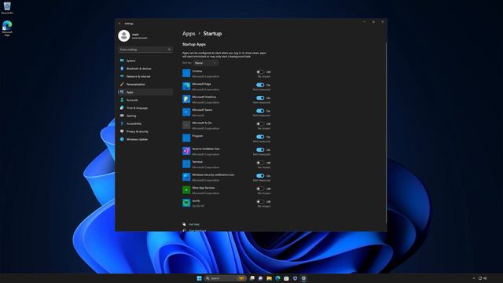Click the Spotify app icon in list

click(186, 203)
